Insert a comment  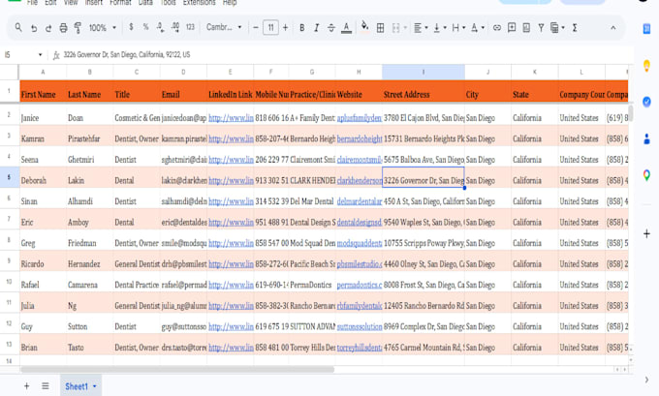512,28
